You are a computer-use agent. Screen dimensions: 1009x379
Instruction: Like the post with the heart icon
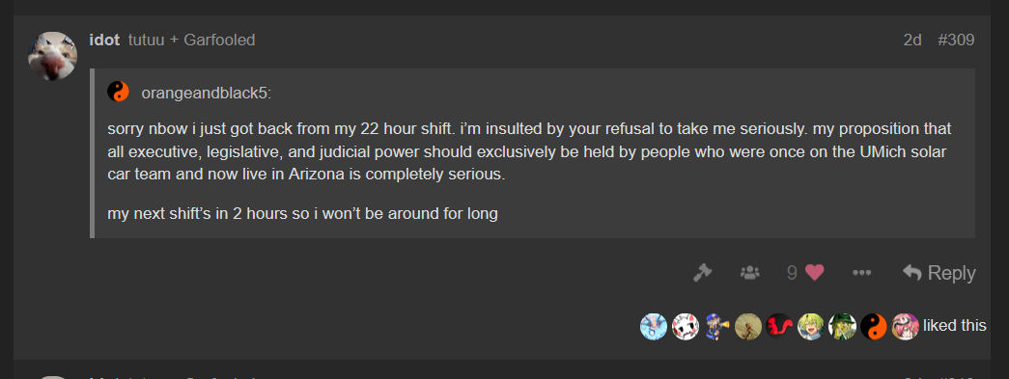815,273
